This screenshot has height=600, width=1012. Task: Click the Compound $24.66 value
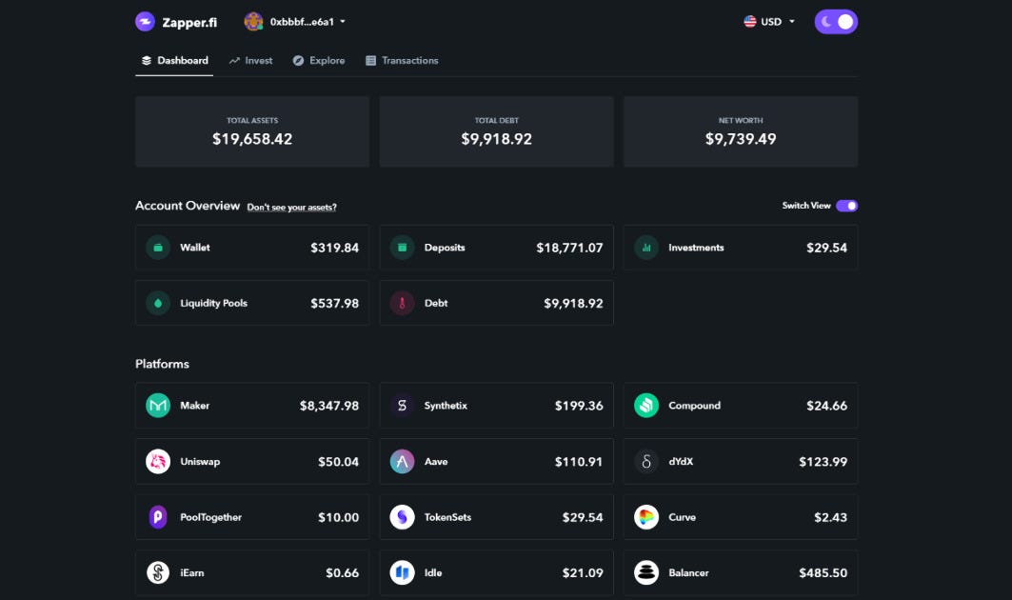826,406
